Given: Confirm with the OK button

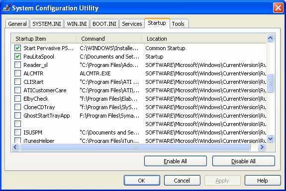Looking at the screenshot, I should [142, 181].
